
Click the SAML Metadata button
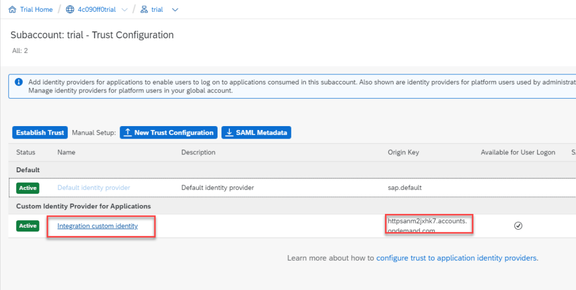click(x=256, y=133)
